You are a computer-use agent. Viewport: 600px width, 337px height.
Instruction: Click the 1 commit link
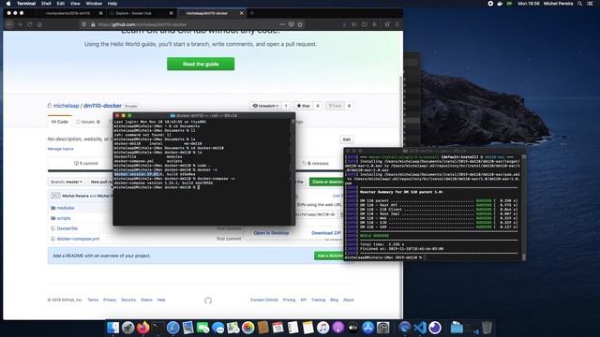86,163
